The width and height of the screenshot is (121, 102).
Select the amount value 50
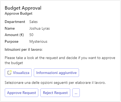[x=31, y=35]
